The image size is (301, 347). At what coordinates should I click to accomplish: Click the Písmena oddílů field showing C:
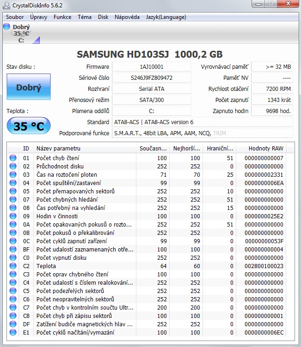(x=152, y=111)
